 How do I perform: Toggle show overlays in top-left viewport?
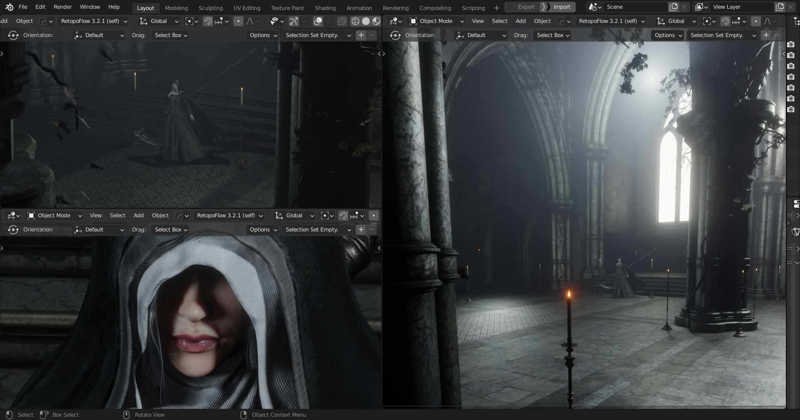click(318, 21)
